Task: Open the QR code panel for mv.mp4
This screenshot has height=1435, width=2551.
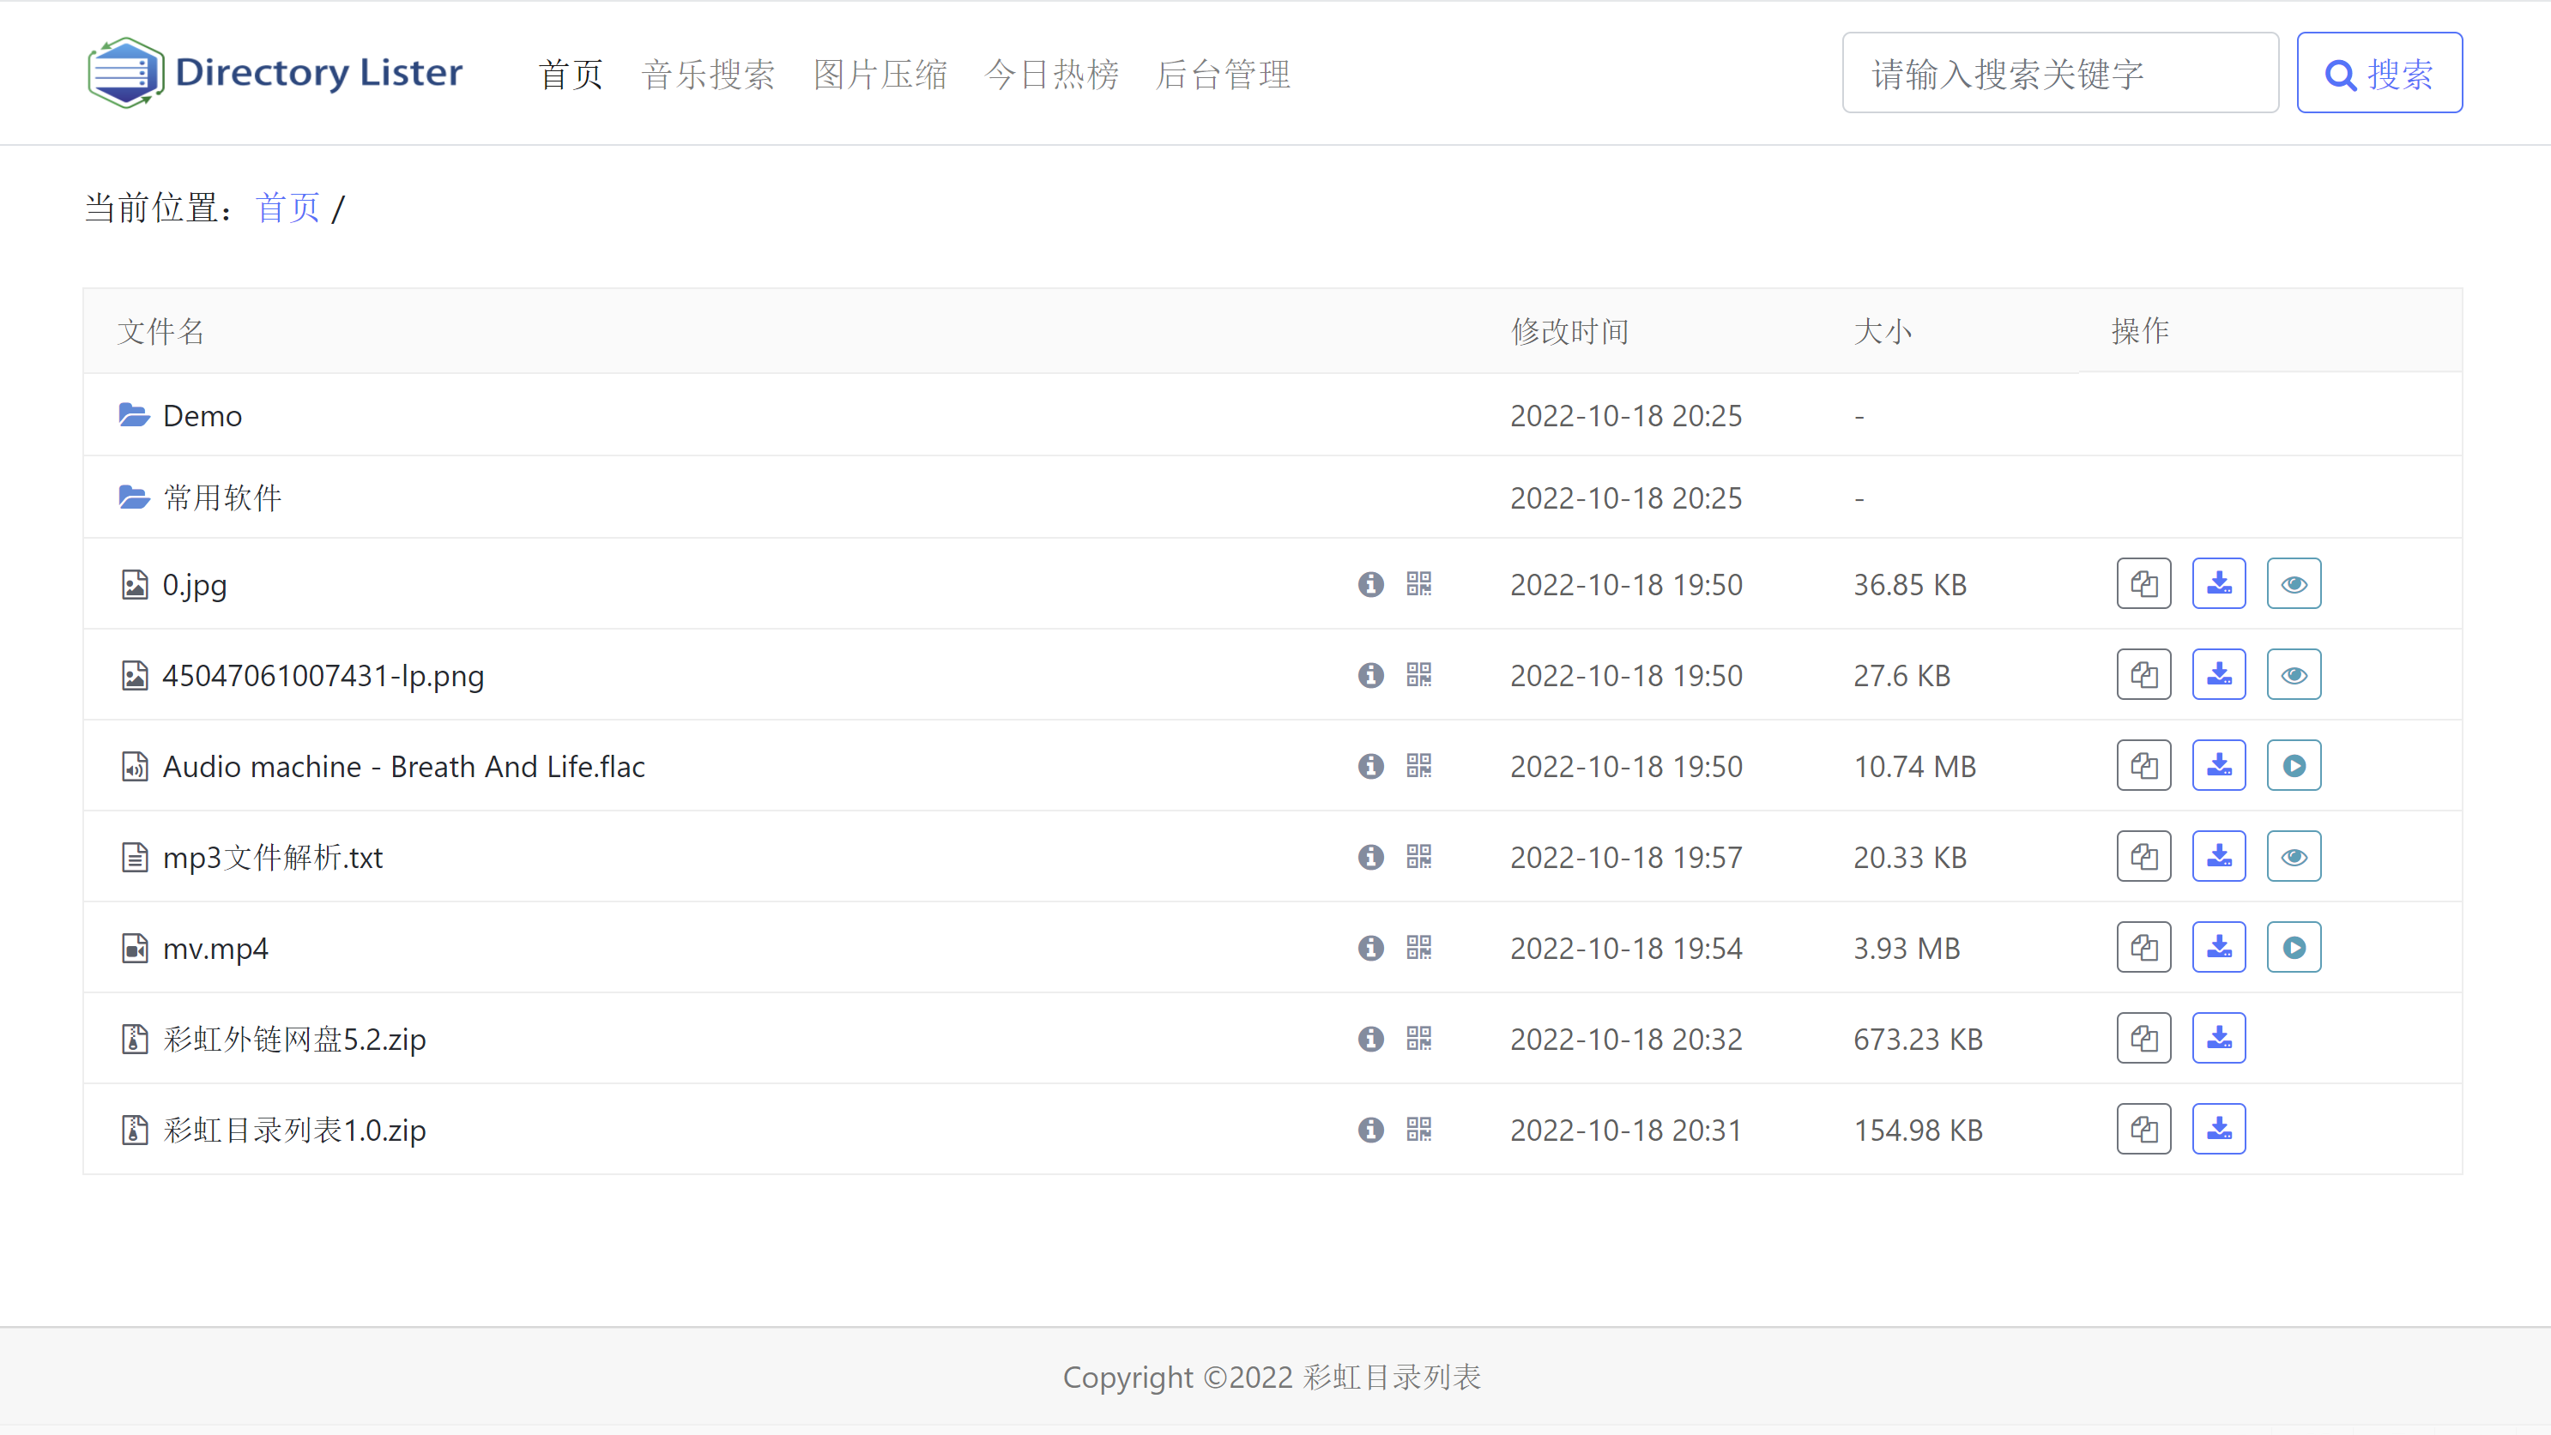Action: (1419, 948)
